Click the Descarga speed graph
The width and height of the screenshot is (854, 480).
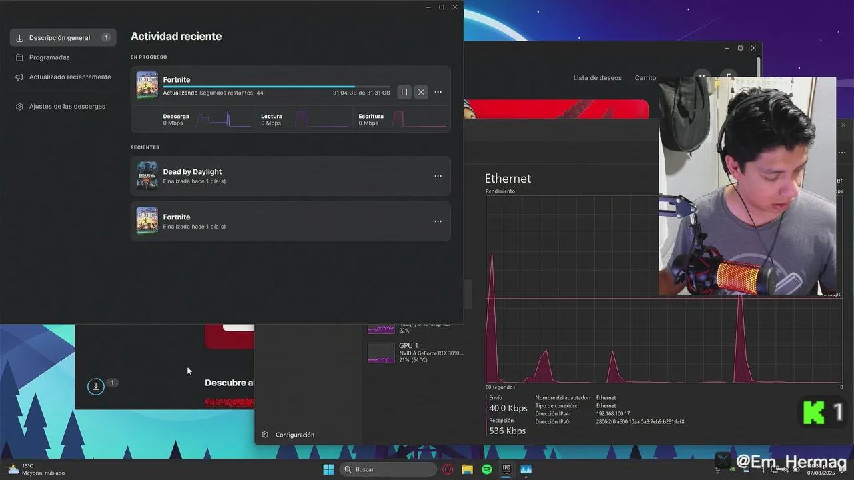coord(224,119)
